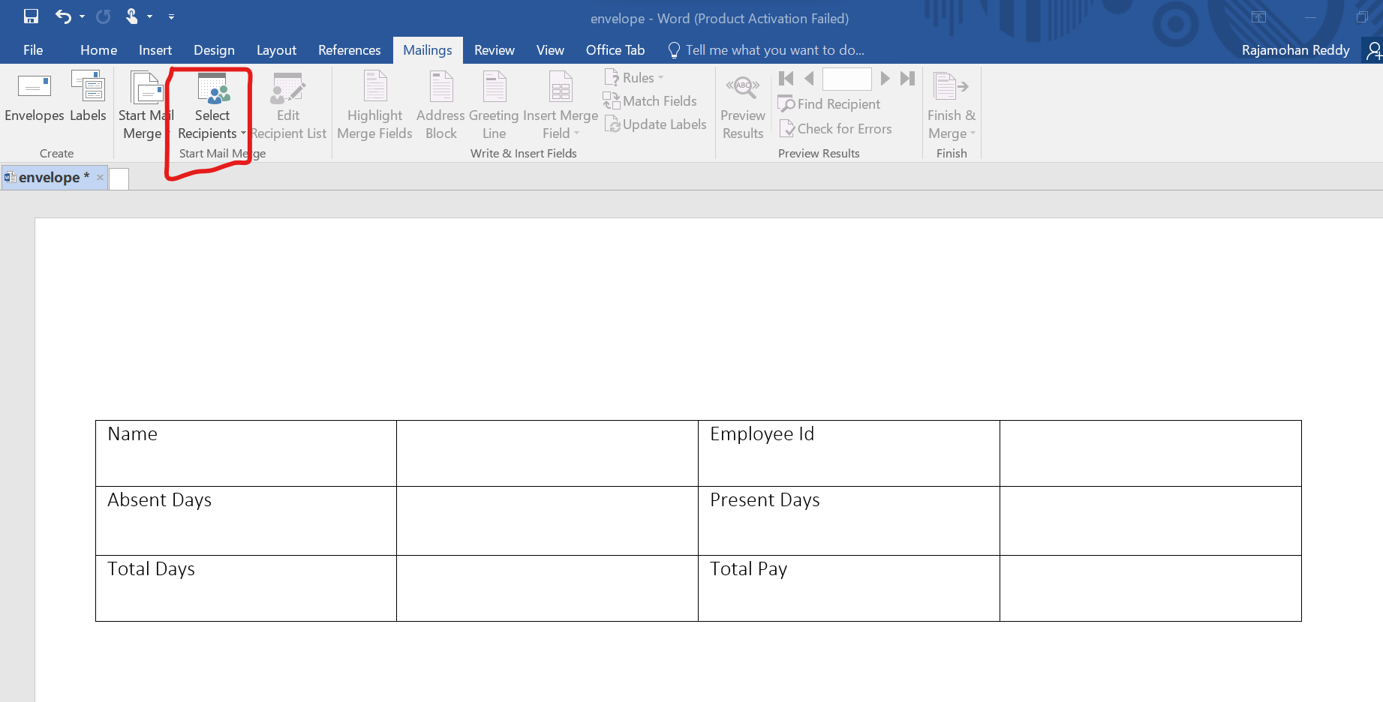Click the Share person icon

click(1373, 50)
